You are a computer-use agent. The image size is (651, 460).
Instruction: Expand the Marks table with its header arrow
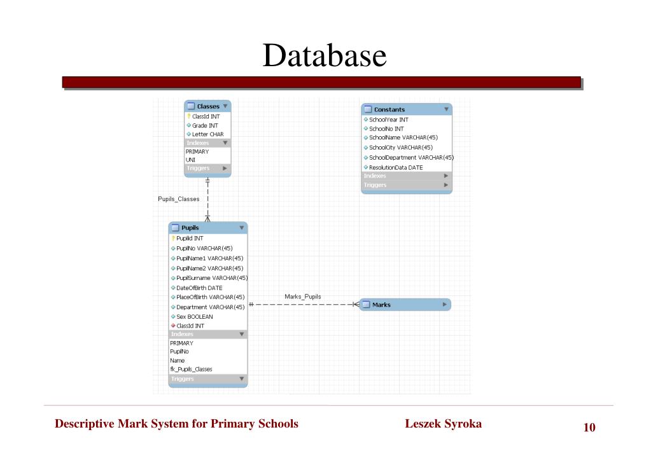pyautogui.click(x=445, y=304)
